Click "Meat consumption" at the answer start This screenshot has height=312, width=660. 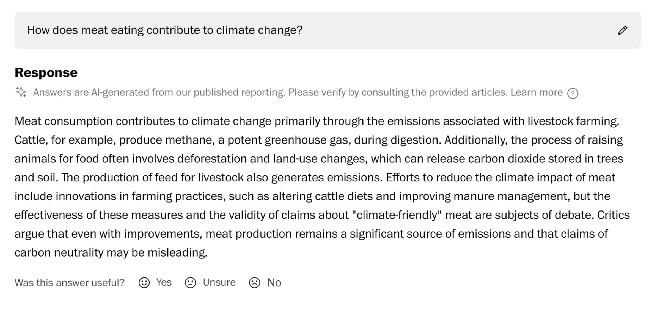point(63,121)
